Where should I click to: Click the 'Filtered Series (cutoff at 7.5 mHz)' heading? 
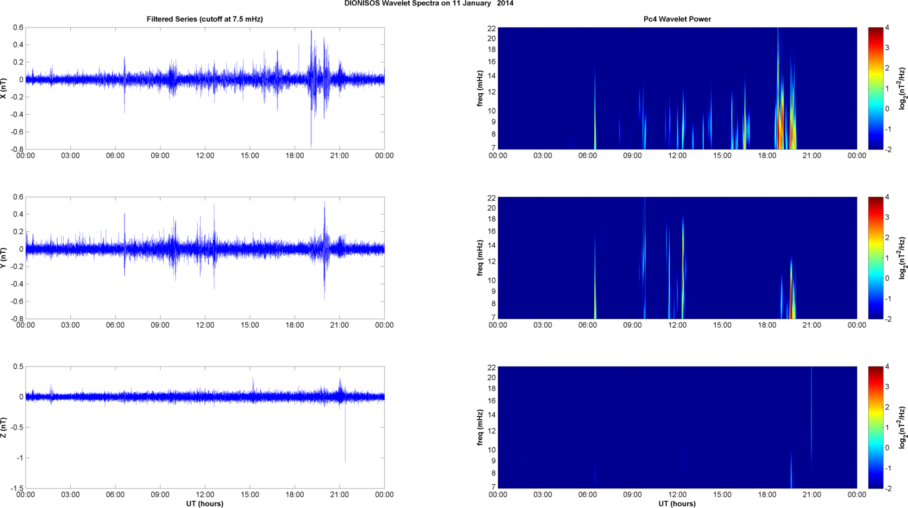205,19
